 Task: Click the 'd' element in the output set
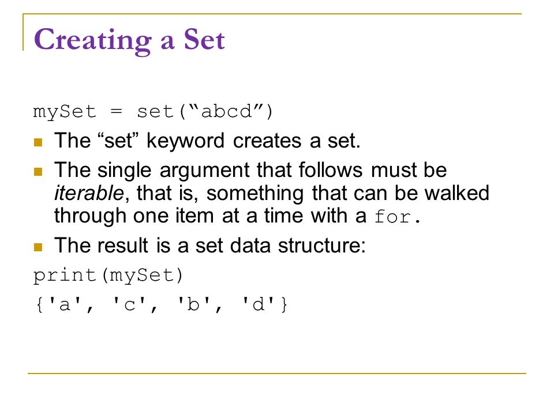click(x=258, y=304)
